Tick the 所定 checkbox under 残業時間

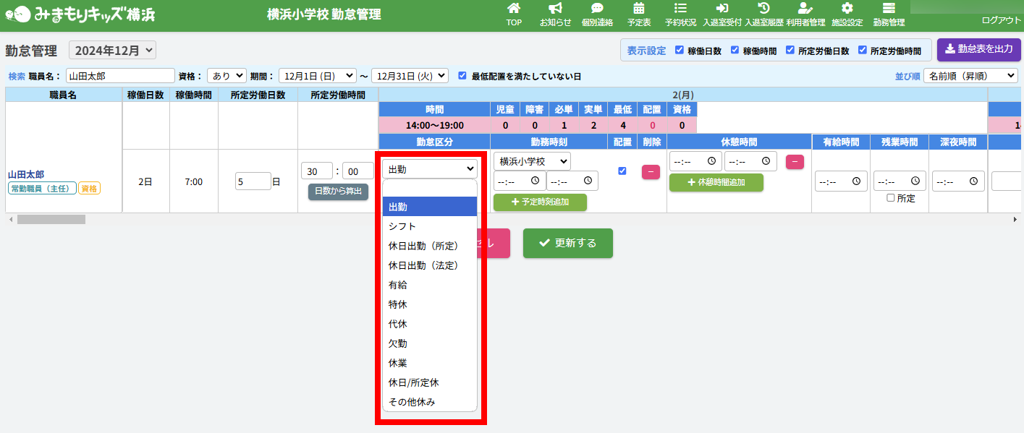tap(891, 199)
